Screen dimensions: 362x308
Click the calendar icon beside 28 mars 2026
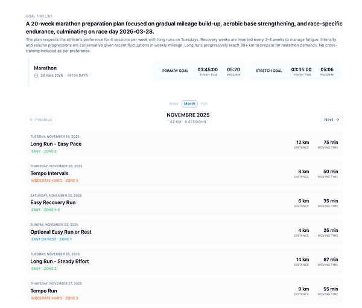(x=36, y=75)
